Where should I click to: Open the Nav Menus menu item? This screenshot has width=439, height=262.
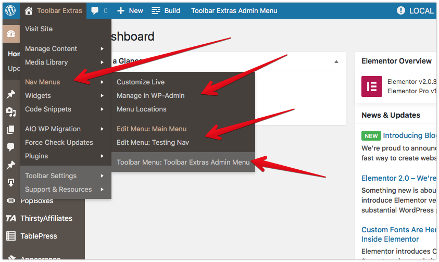[x=43, y=82]
